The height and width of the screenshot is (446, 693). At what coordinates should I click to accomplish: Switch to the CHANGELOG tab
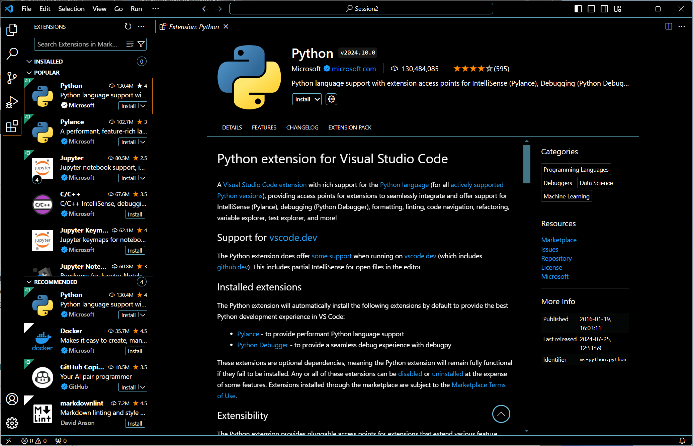click(x=302, y=127)
